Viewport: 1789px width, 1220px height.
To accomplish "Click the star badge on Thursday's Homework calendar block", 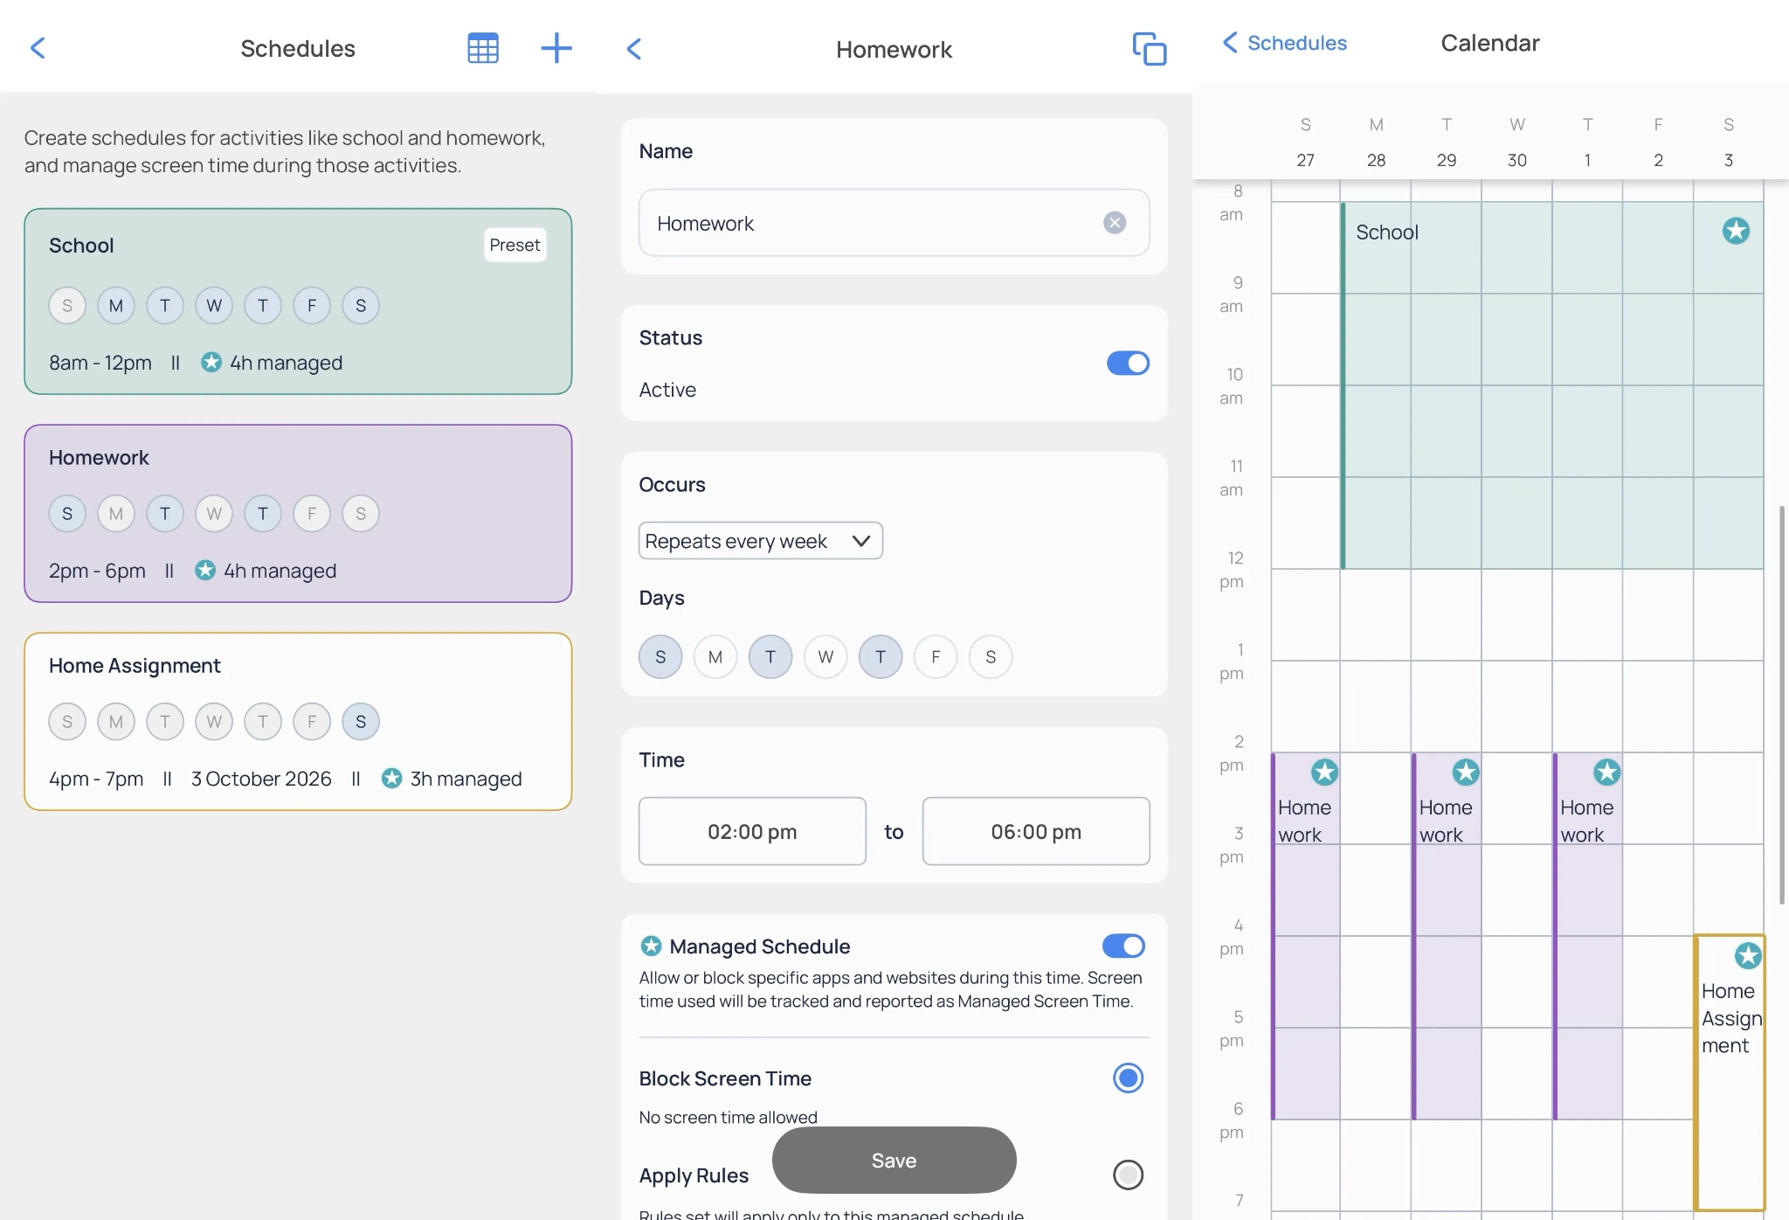I will click(1607, 772).
